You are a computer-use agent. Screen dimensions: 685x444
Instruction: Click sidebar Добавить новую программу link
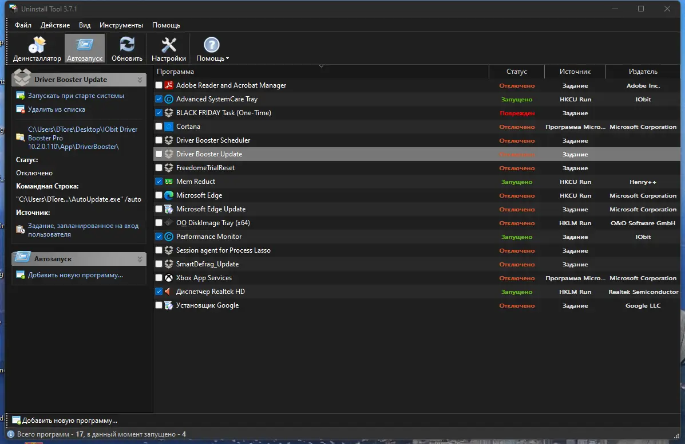(75, 275)
